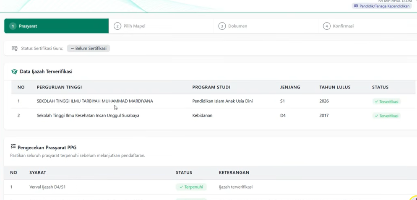Click the STATUS header in ijazah table
This screenshot has width=417, height=200.
[381, 87]
